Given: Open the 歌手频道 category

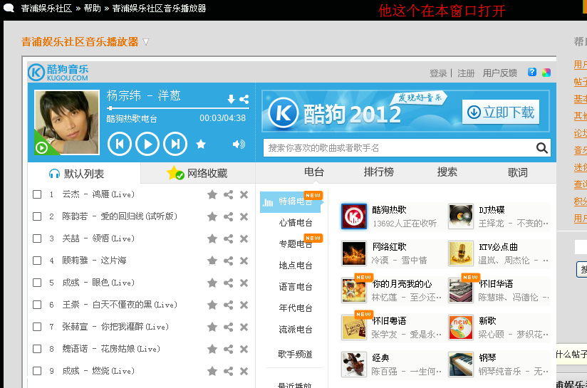Looking at the screenshot, I should click(296, 355).
